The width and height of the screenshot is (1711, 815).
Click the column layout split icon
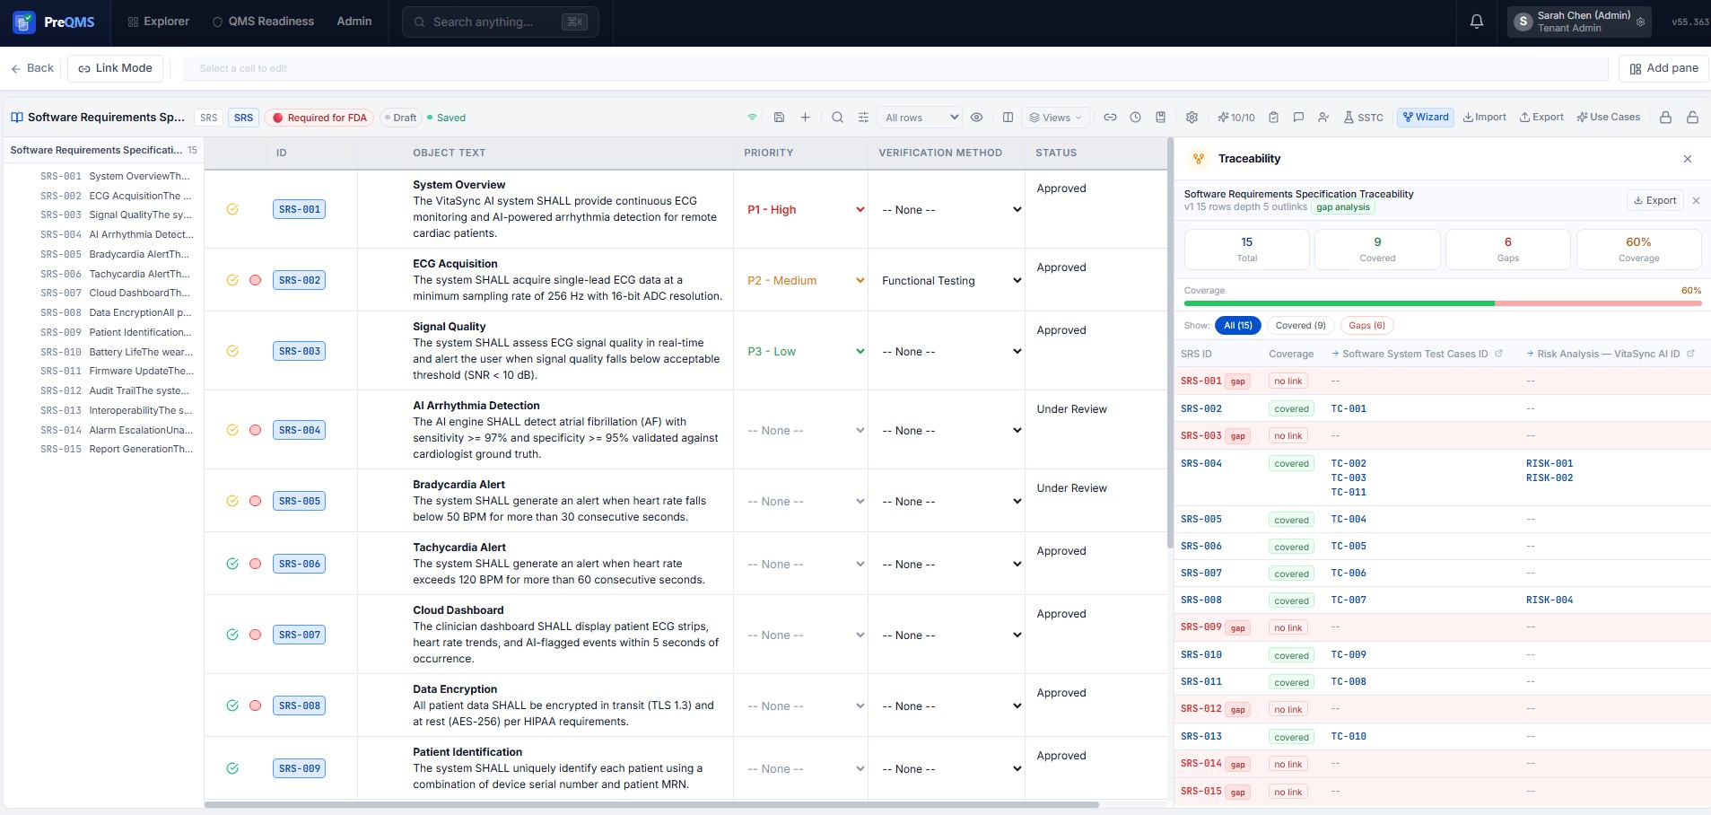1008,118
